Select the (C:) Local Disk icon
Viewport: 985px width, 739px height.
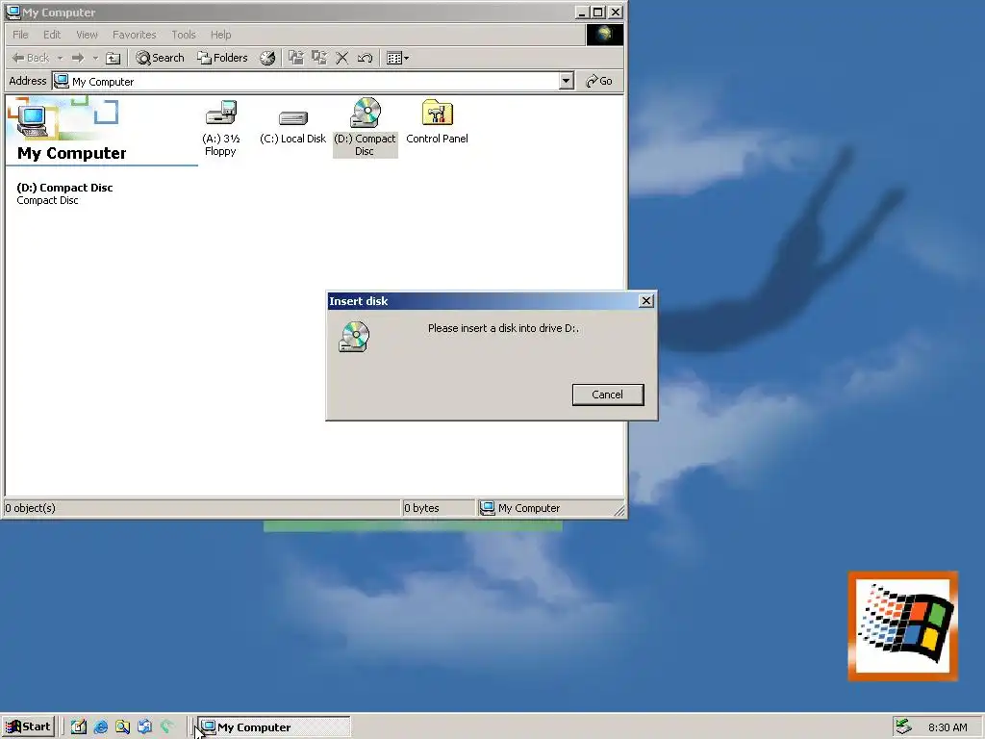(292, 128)
